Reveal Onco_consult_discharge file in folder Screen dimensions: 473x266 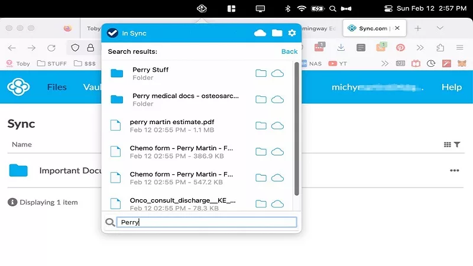click(x=261, y=204)
